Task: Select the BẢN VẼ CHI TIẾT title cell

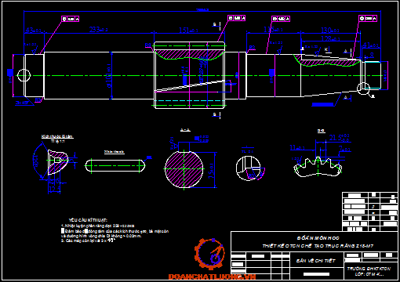Action: pos(315,261)
